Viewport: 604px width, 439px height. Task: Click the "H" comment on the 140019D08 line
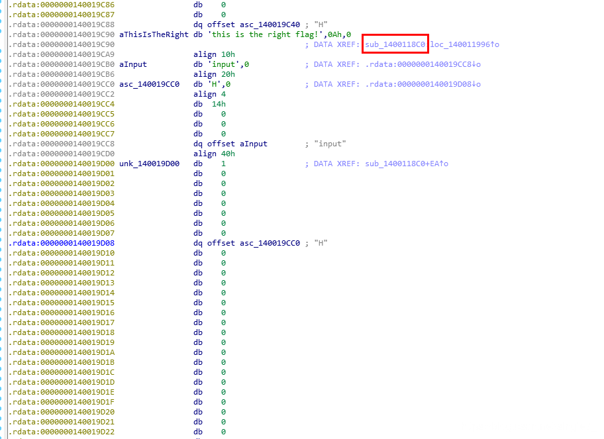click(321, 244)
